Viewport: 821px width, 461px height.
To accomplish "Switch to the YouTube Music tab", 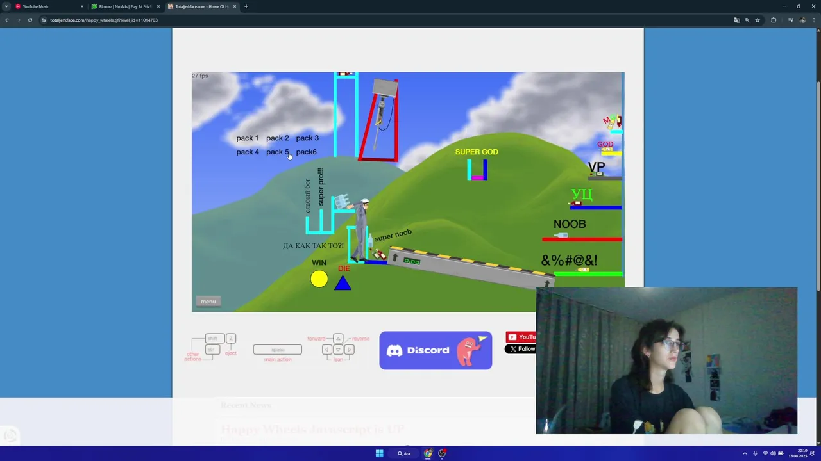I will [49, 6].
